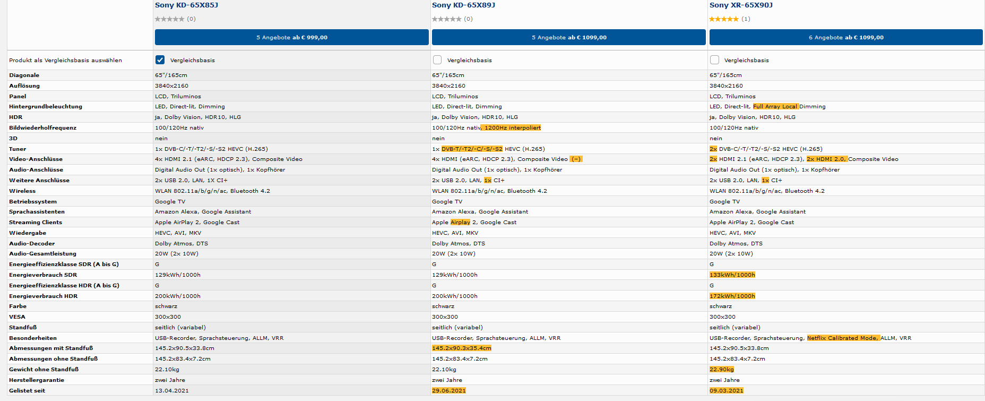
Task: Open the Sony KD-65X85J product link
Action: [x=186, y=5]
